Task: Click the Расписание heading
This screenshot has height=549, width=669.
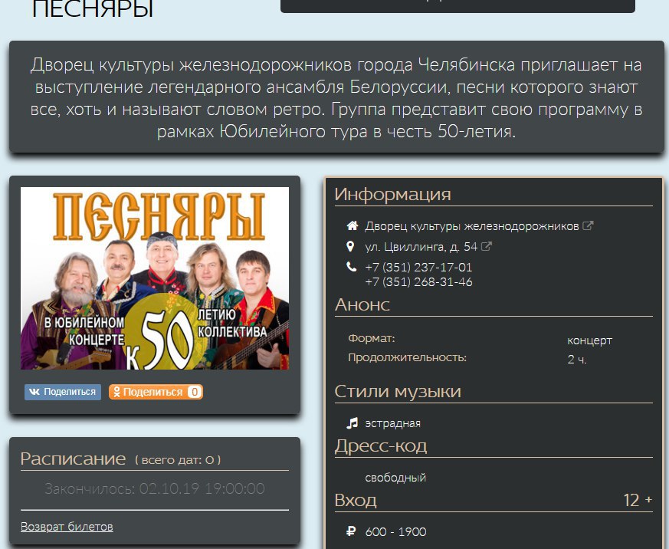Action: click(73, 459)
